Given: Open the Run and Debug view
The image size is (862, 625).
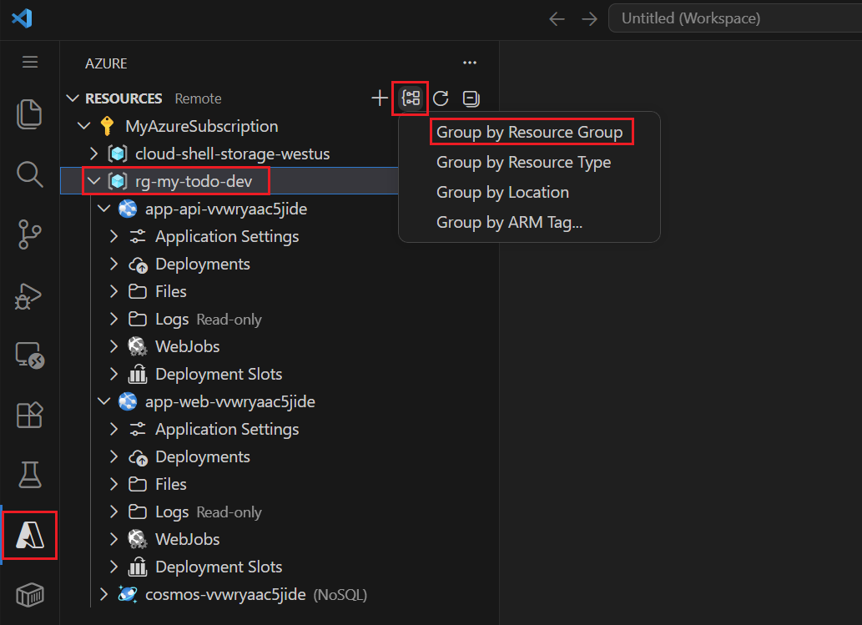Looking at the screenshot, I should 29,296.
